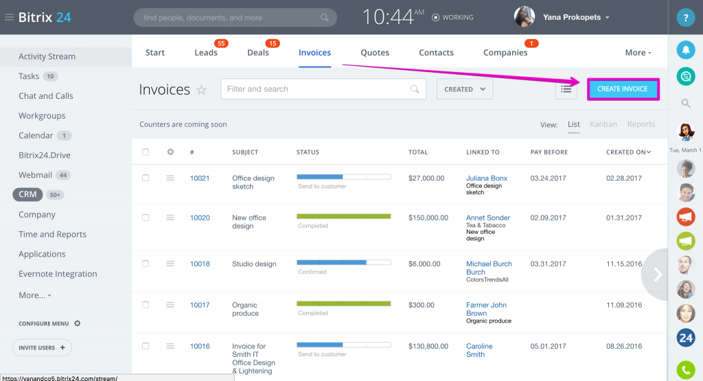Image resolution: width=703 pixels, height=381 pixels.
Task: Click the right sidebar search magnifier icon
Action: coord(686,104)
